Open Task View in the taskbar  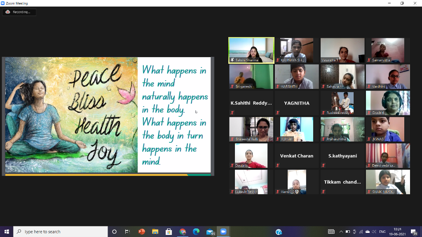128,232
